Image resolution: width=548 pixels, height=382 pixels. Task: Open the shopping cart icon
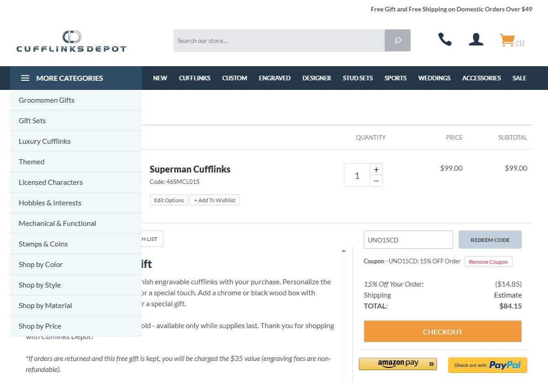click(508, 41)
